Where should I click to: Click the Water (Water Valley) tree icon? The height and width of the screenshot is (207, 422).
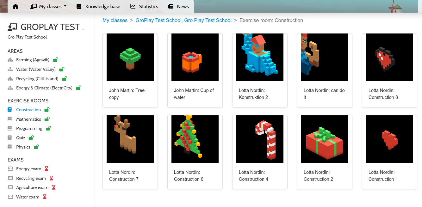(x=10, y=69)
